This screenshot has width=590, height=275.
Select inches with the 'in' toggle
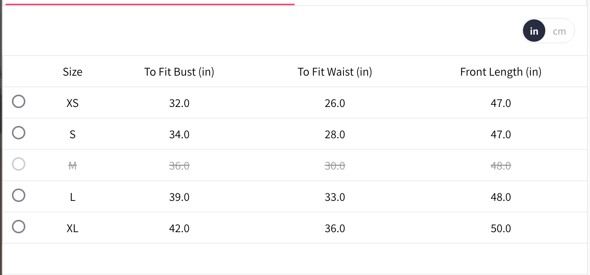point(534,31)
